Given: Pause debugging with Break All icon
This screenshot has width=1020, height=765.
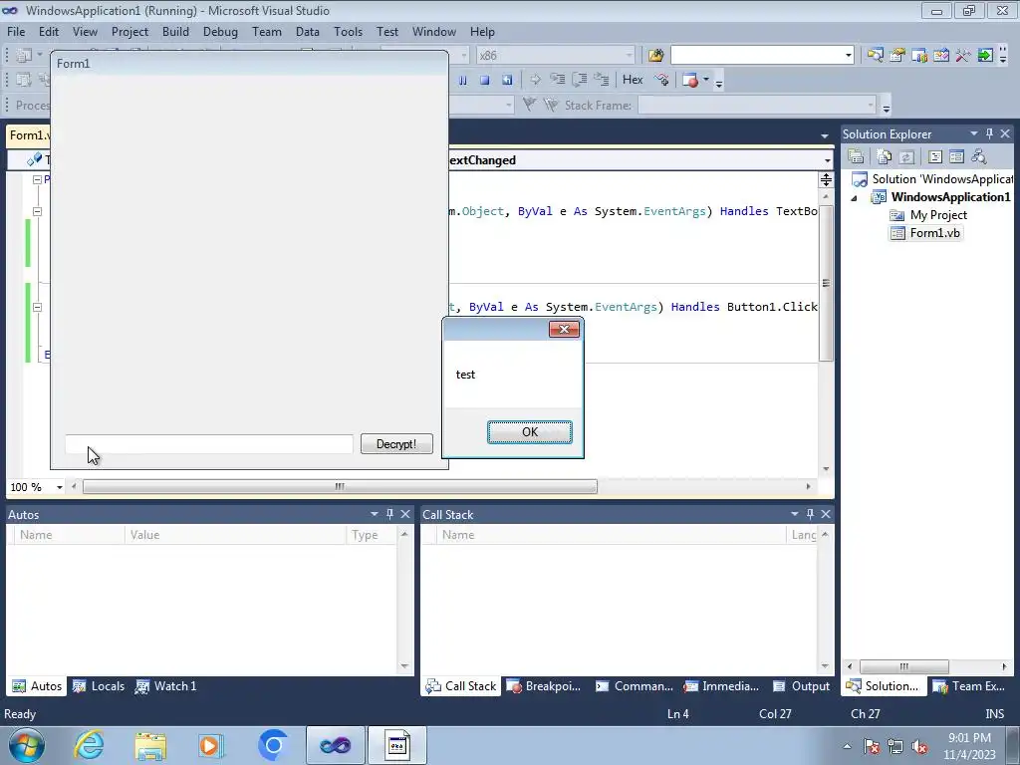Looking at the screenshot, I should coord(463,80).
